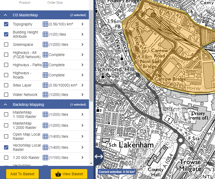Viewport: 215px width, 179px height.
Task: Click the Add To Basket button
Action: pyautogui.click(x=22, y=174)
